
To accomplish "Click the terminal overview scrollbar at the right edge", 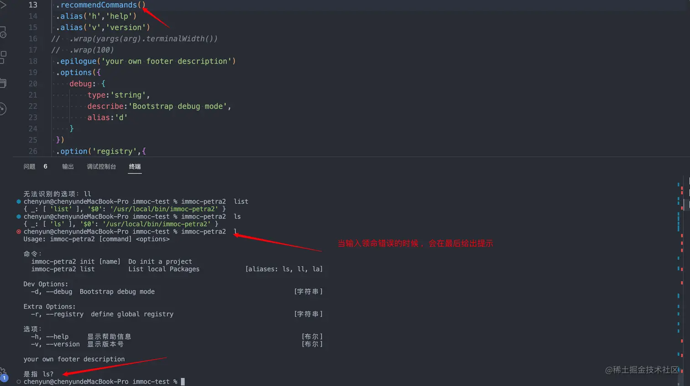I will [680, 280].
